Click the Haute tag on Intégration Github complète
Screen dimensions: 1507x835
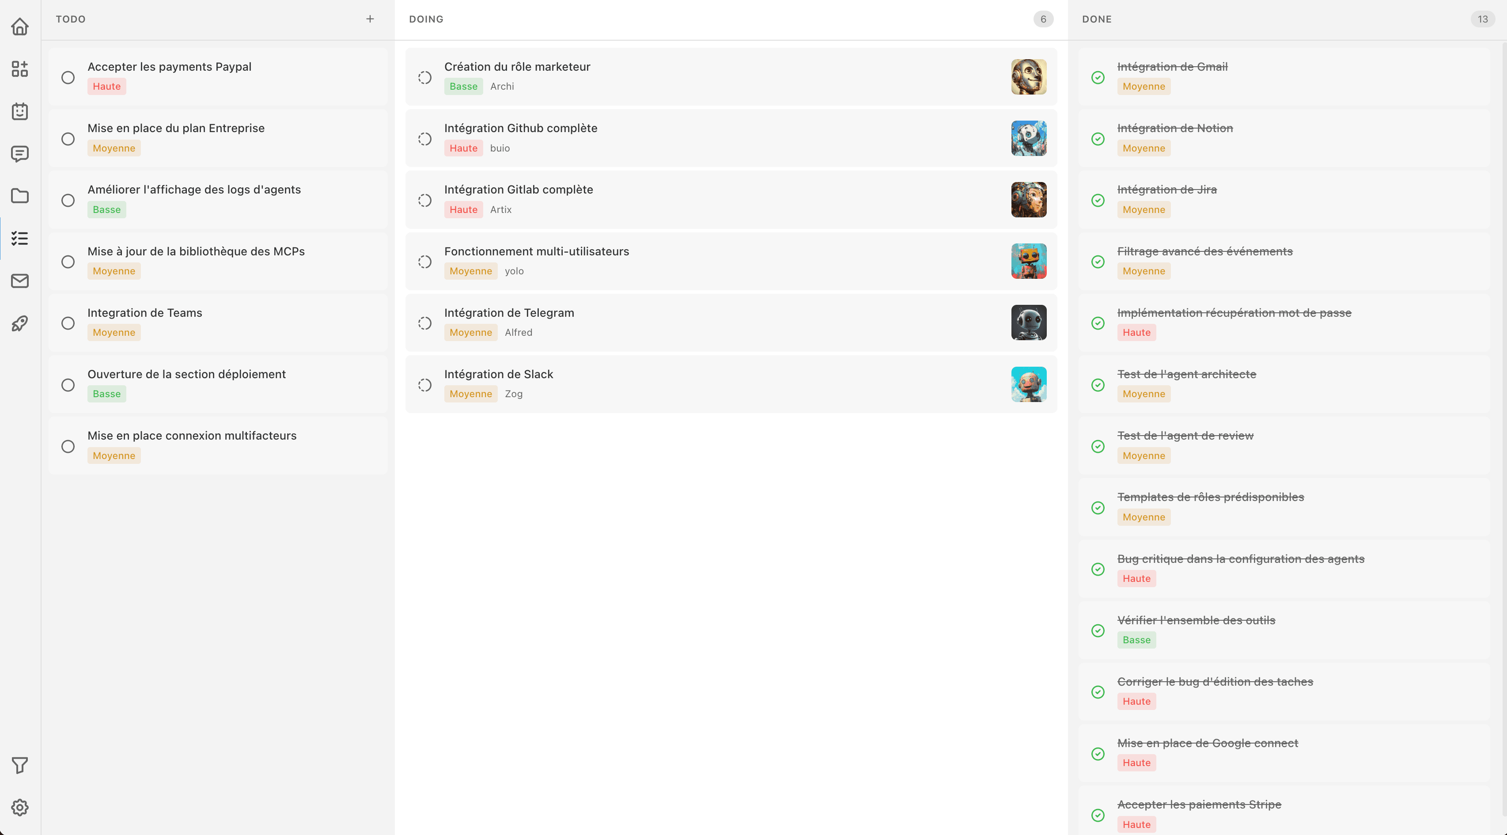[463, 148]
